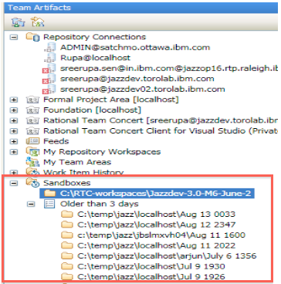281x284 pixels.
Task: Select Foundation [localhost] item
Action: tap(92, 110)
